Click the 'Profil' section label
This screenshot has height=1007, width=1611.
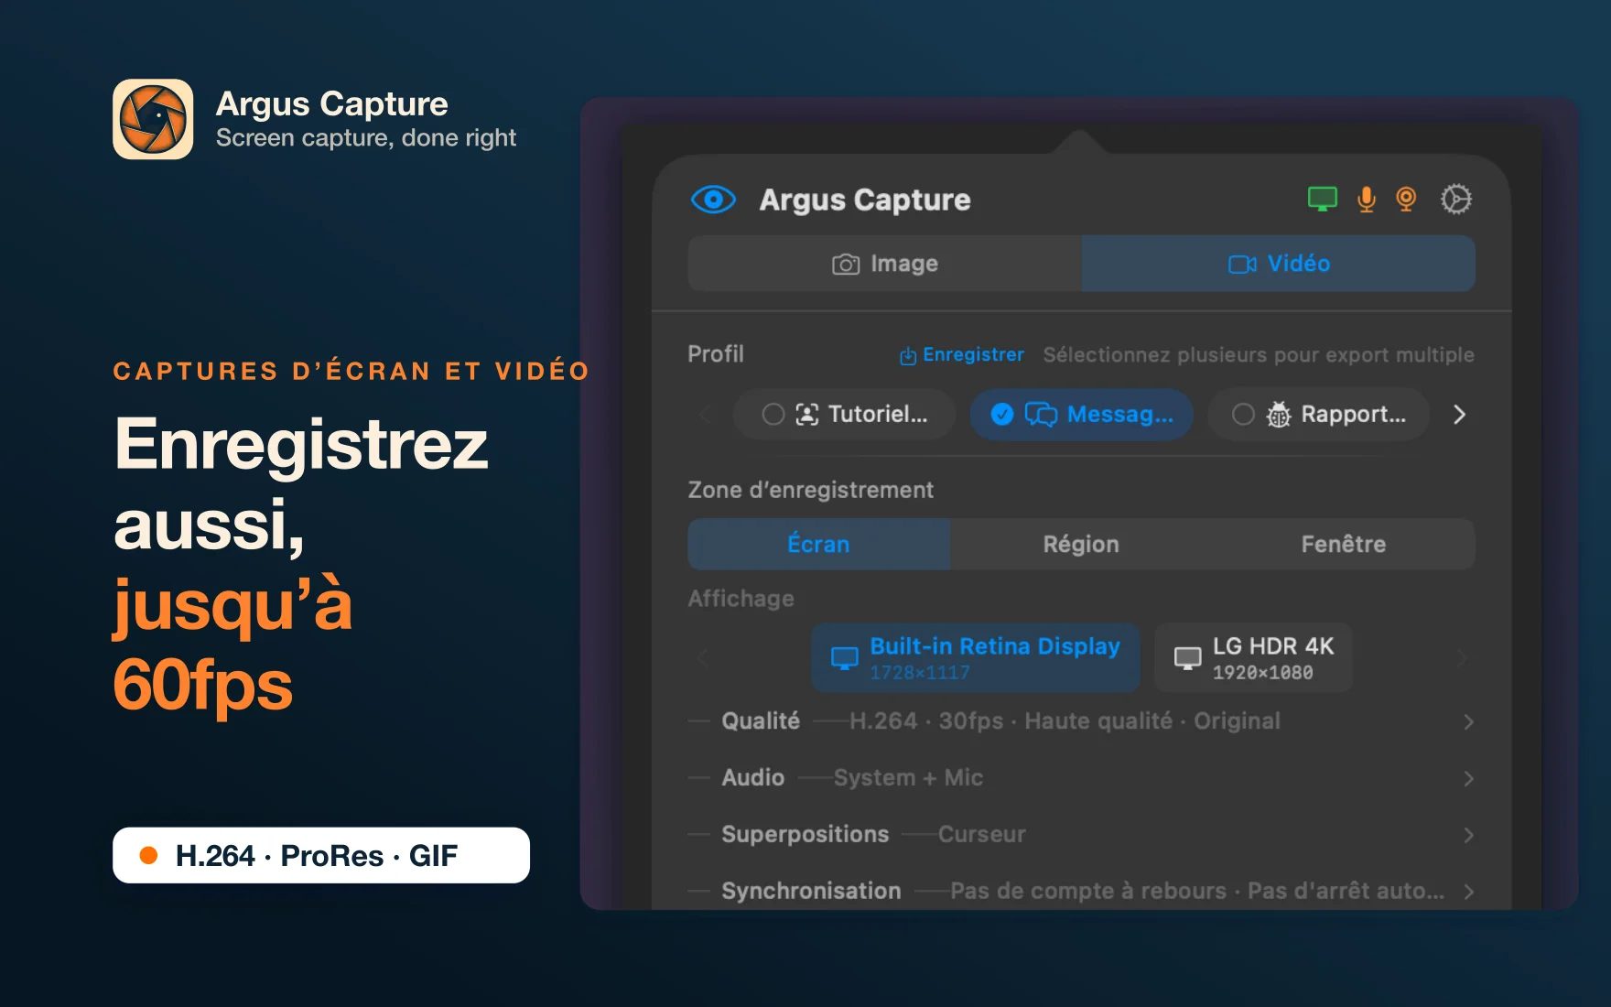tap(716, 354)
